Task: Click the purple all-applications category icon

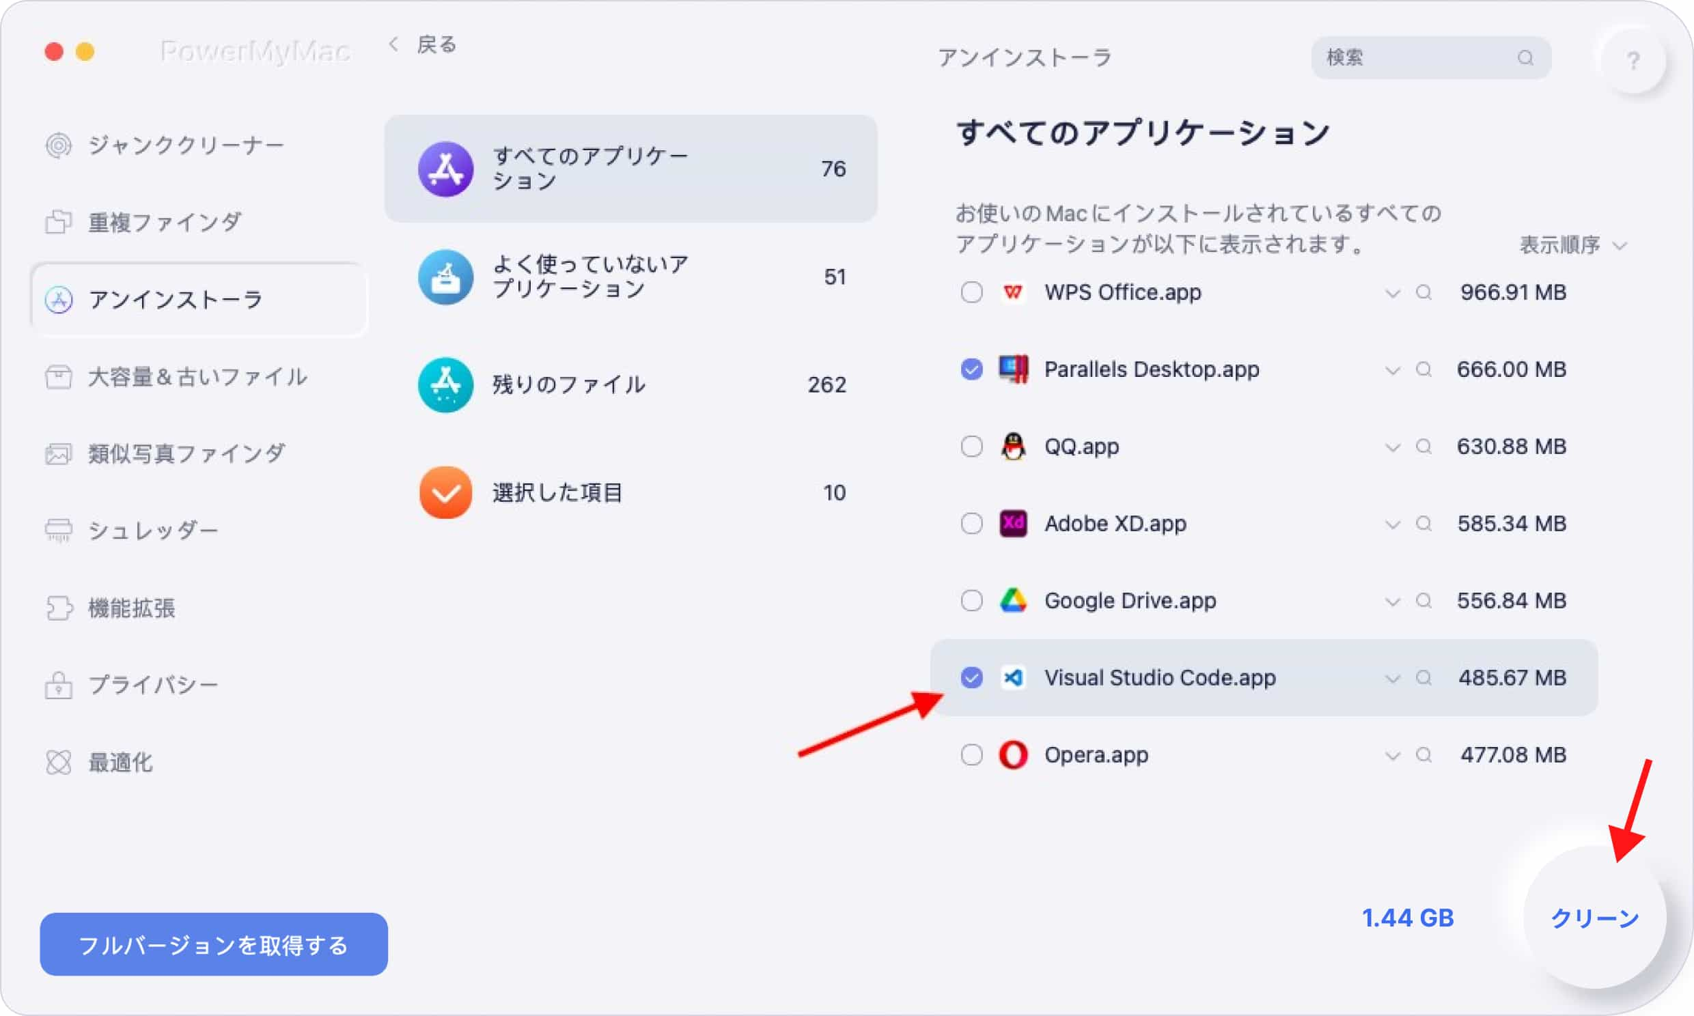Action: point(446,169)
